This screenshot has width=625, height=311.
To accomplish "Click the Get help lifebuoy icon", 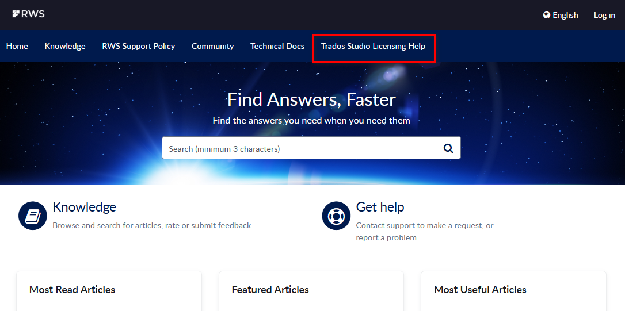I will click(x=336, y=216).
